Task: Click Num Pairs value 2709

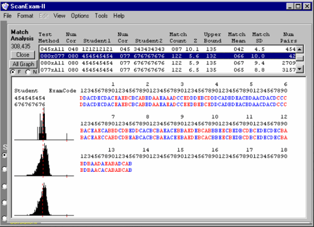Action: [x=289, y=63]
